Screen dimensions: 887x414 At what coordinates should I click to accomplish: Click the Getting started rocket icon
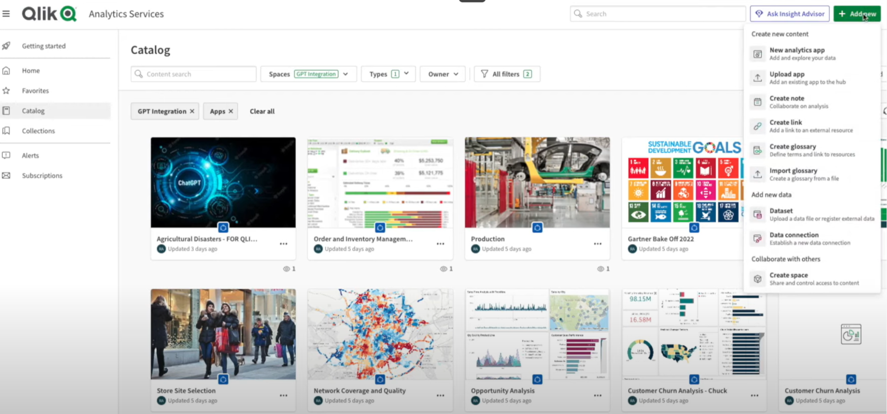[x=6, y=46]
